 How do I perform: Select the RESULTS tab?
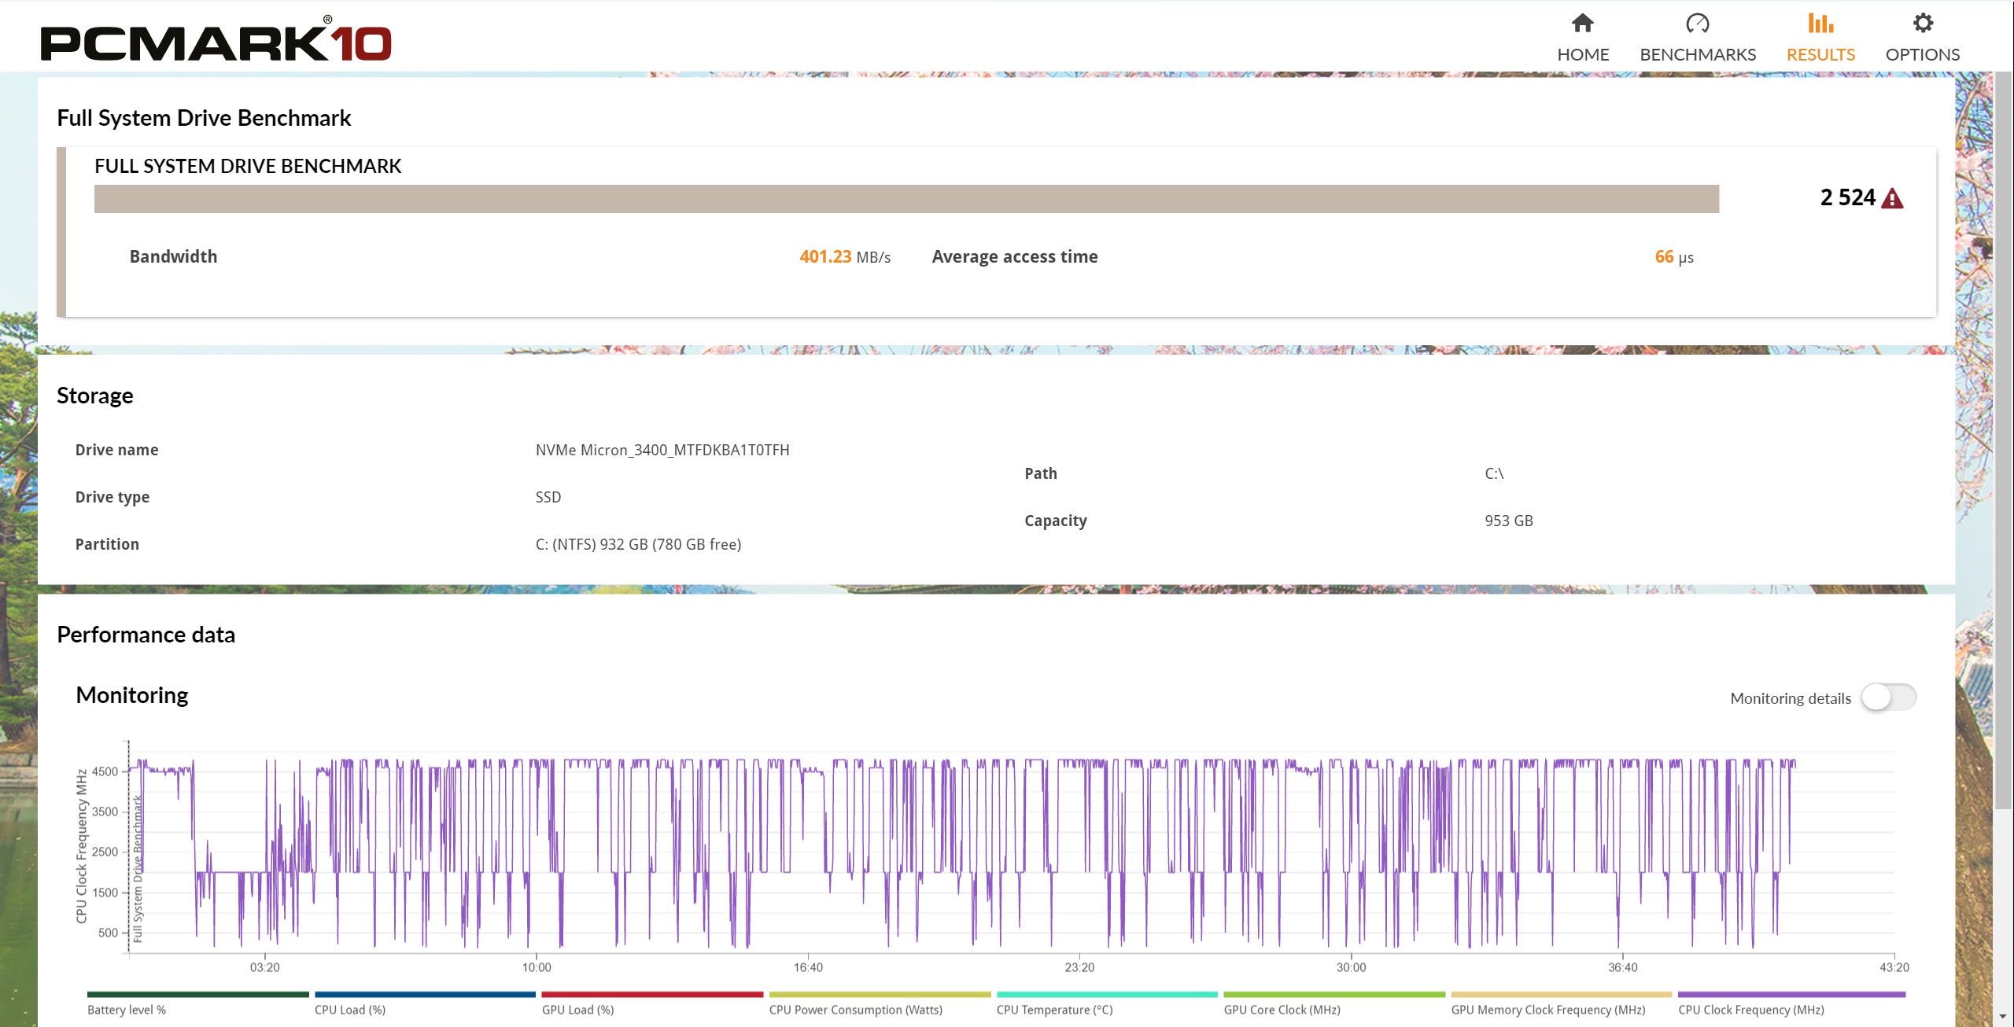point(1820,54)
